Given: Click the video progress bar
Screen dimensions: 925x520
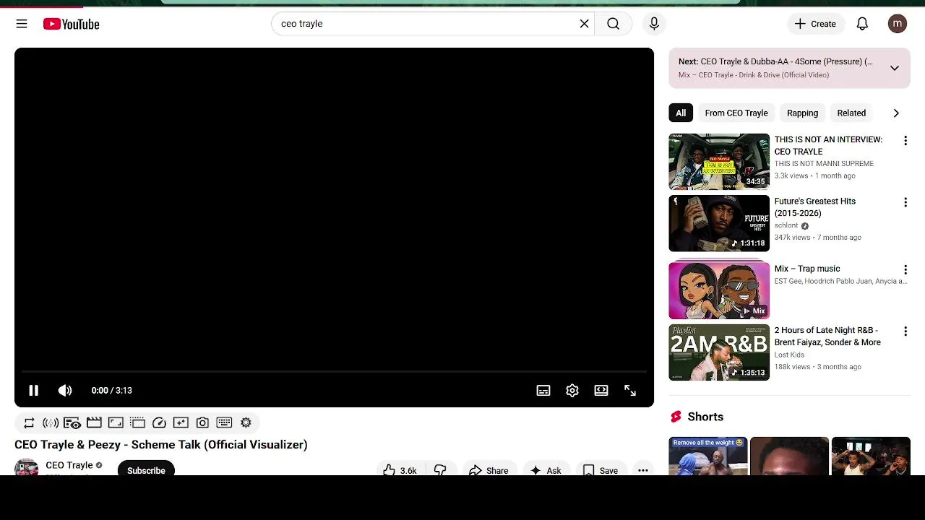Looking at the screenshot, I should tap(334, 373).
